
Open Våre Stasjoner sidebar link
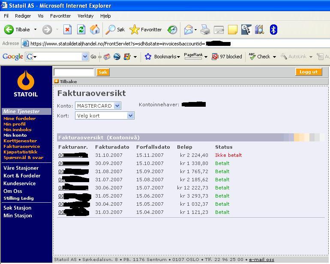[x=21, y=168]
